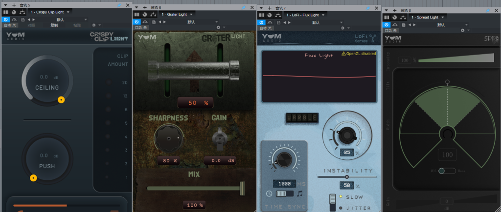
Task: Bypass LoFi Flux Light with power button
Action: click(262, 22)
